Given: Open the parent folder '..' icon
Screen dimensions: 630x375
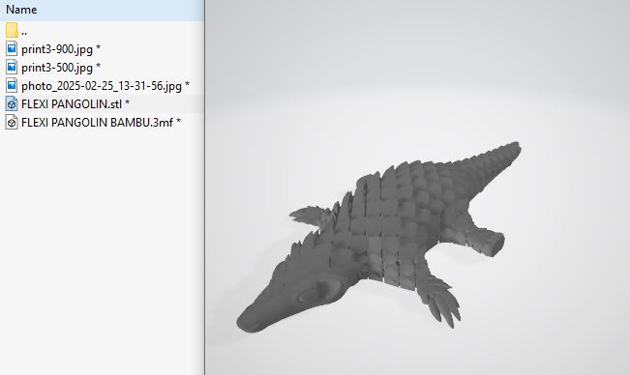Looking at the screenshot, I should (12, 31).
